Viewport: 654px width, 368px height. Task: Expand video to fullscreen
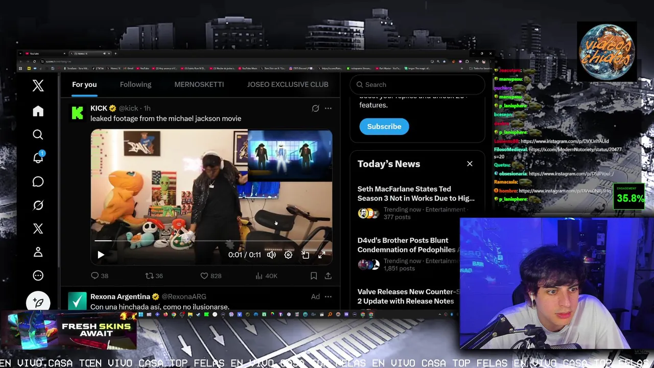[322, 255]
